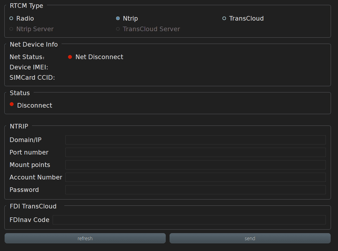Click the red dot beside Disconnect status
The height and width of the screenshot is (251, 338).
tap(12, 104)
